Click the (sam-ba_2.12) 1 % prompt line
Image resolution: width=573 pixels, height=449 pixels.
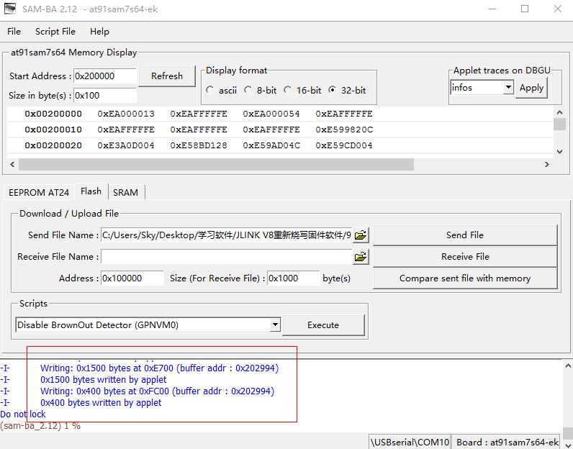(40, 426)
